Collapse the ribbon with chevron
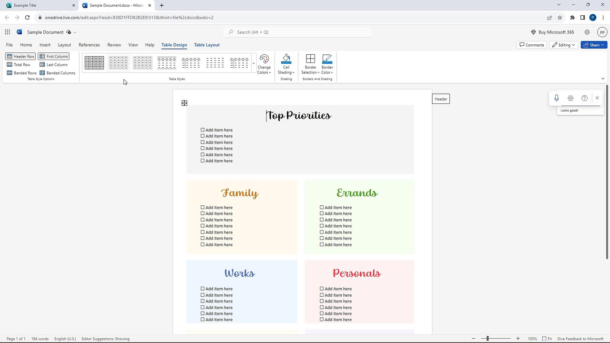 tap(602, 79)
